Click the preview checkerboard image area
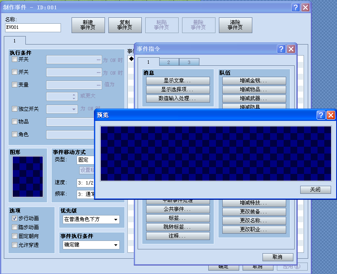The image size is (337, 274). tap(216, 154)
